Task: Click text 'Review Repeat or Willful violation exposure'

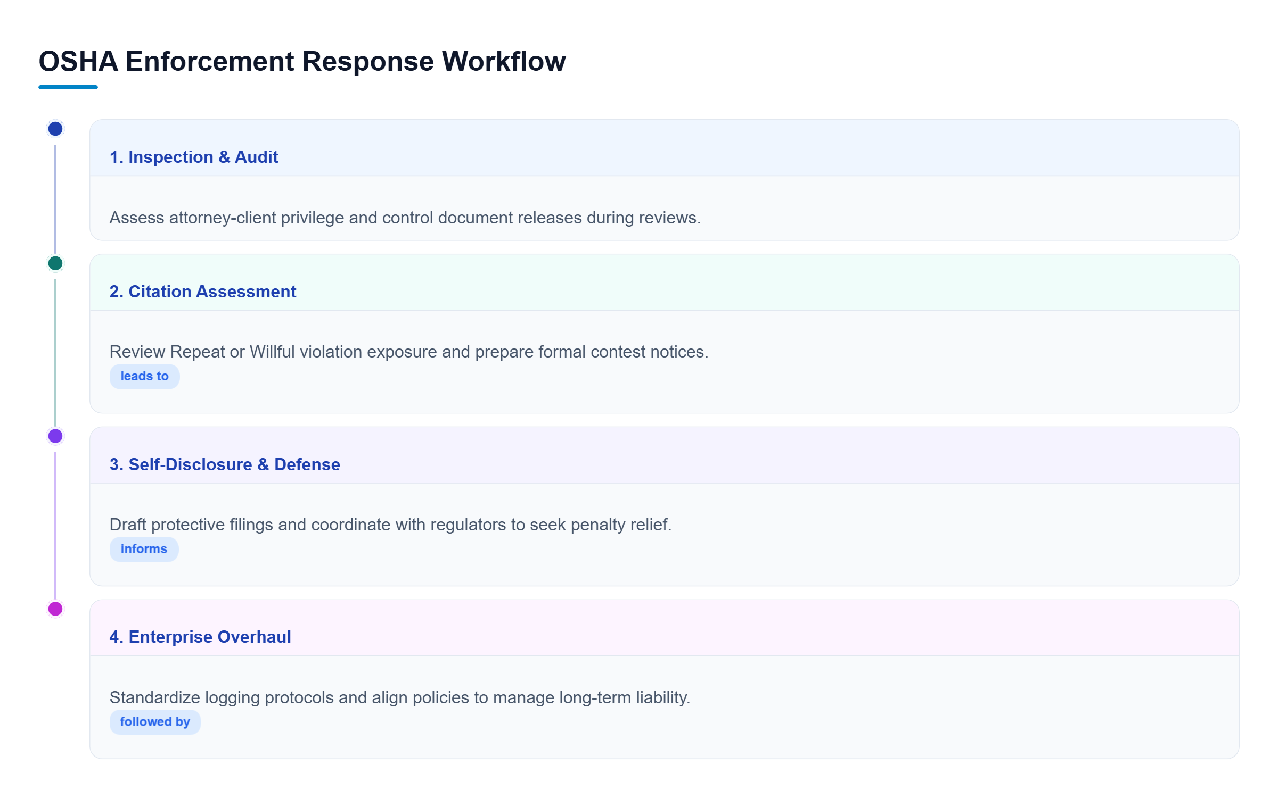Action: (273, 352)
